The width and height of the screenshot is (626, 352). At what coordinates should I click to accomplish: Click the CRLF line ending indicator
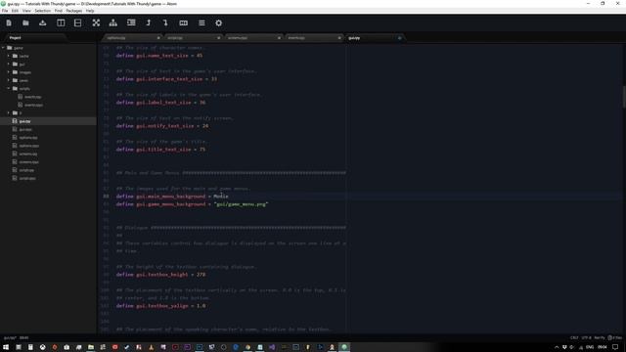(x=574, y=338)
